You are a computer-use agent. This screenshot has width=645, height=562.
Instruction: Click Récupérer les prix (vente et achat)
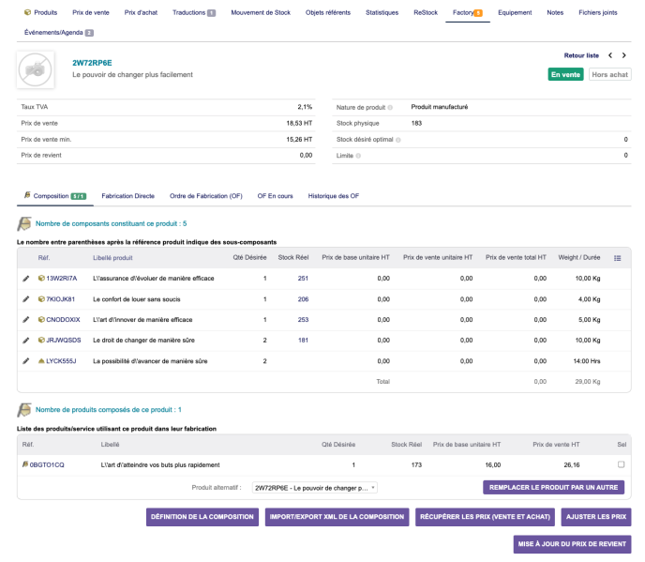(485, 517)
